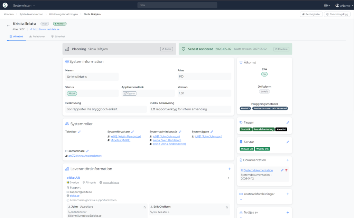Go to Koncern breadcrumb
Screen dimensions: 354x218
(9, 14)
